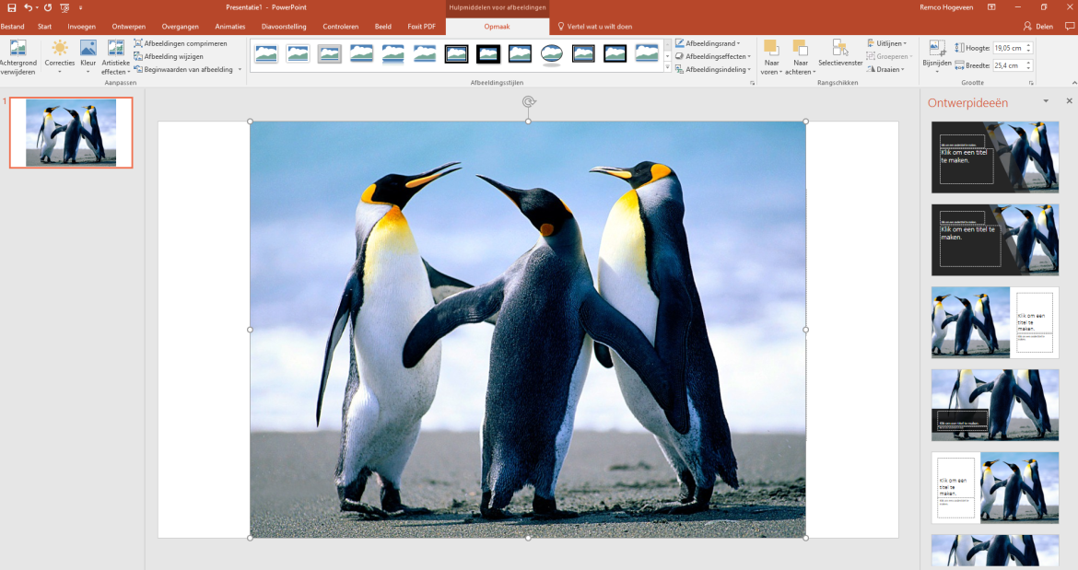Switch to the Animaties tab
The width and height of the screenshot is (1078, 570).
click(x=230, y=27)
